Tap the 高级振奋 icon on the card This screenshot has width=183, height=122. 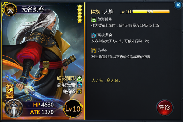(80, 85)
